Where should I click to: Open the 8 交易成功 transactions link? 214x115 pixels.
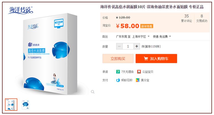click(202, 18)
